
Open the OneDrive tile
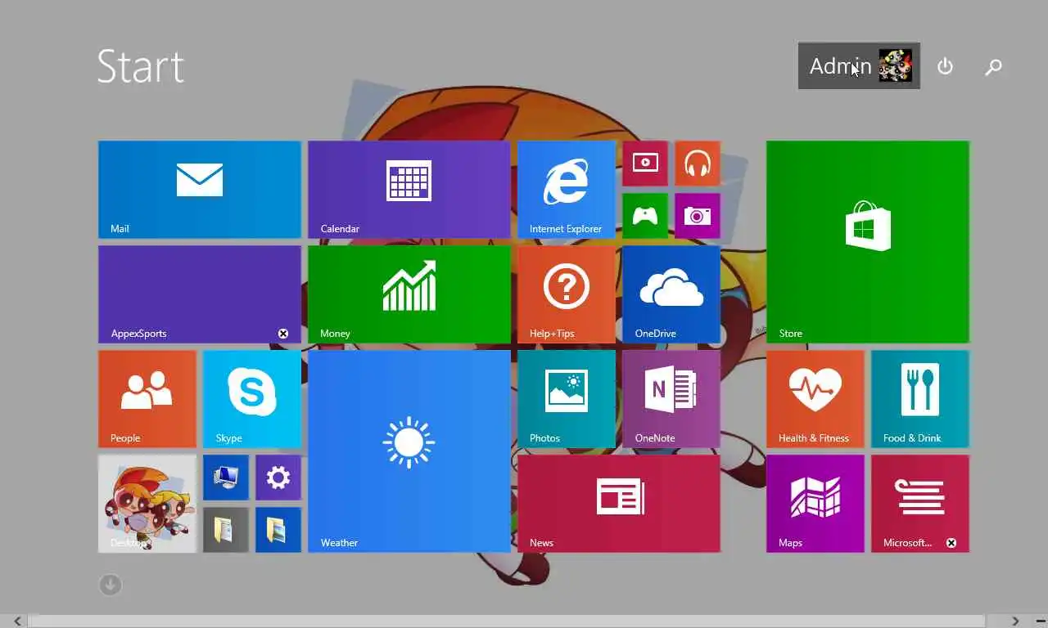(671, 294)
